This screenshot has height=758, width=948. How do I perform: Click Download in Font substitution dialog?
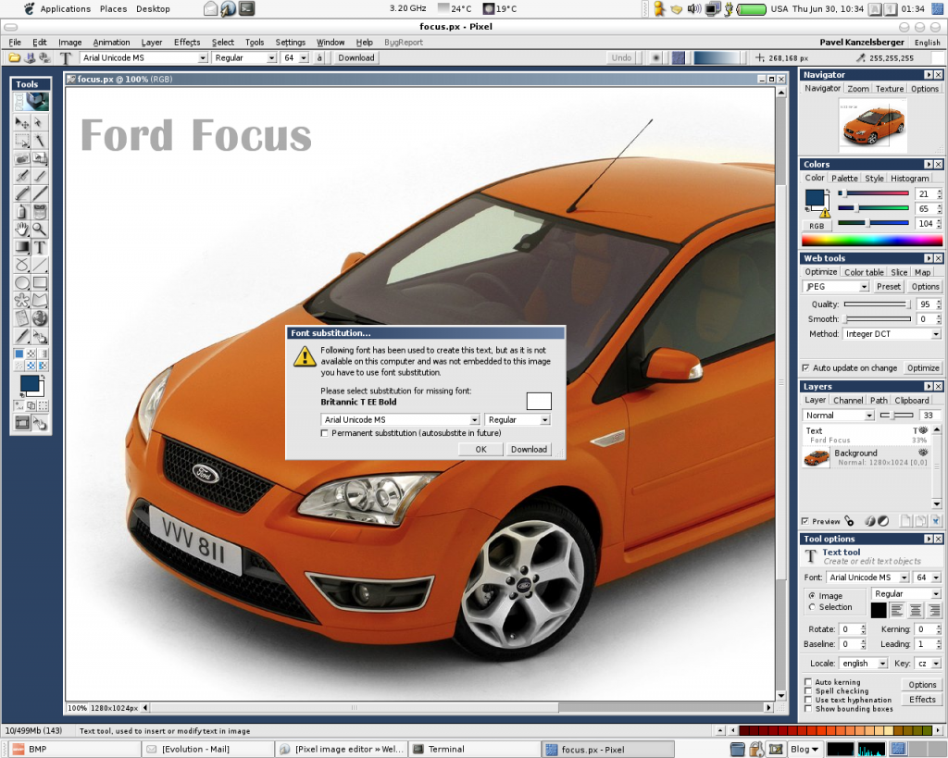pos(529,449)
